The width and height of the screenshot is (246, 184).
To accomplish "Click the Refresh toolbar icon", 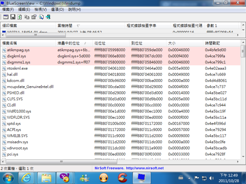I will click(x=20, y=17).
